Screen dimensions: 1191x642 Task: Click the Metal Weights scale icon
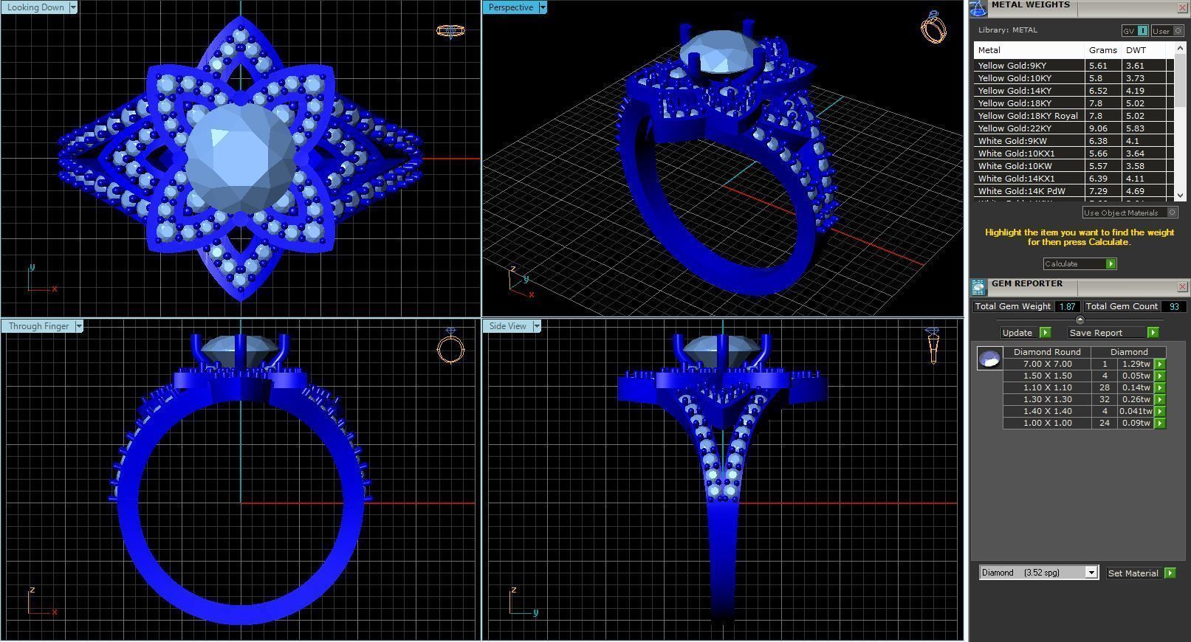[x=978, y=8]
